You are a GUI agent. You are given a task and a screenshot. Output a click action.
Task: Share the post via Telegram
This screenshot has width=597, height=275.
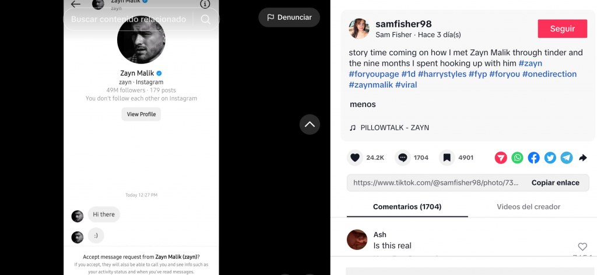click(x=567, y=158)
